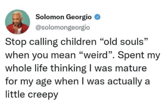The height and width of the screenshot is (109, 165).
Task: Click the Solomon Georgio display name
Action: (x=64, y=18)
